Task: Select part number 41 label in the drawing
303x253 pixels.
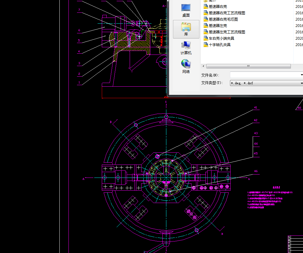Action: (256, 108)
